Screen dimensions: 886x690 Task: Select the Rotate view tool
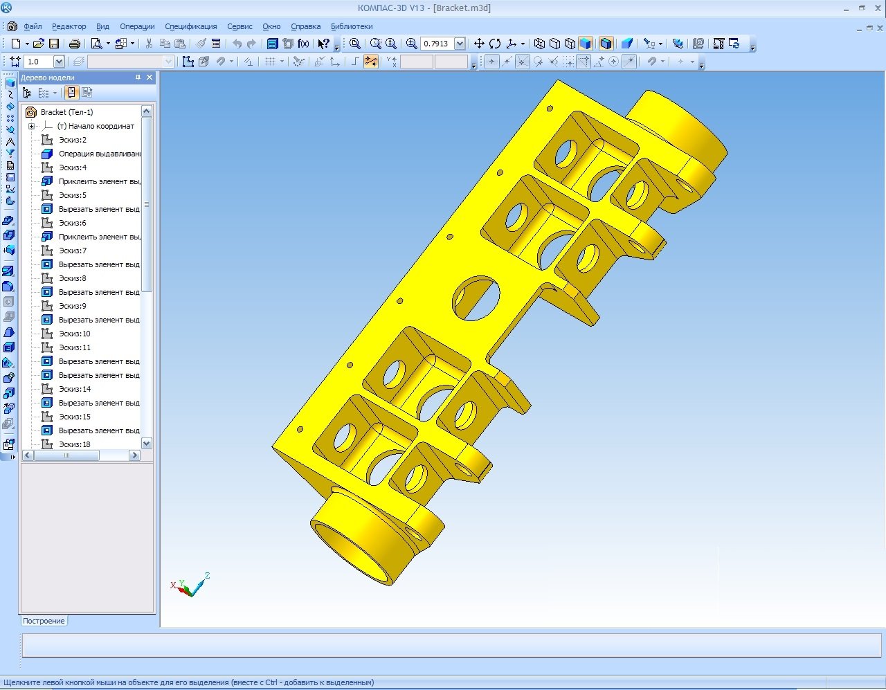coord(494,44)
